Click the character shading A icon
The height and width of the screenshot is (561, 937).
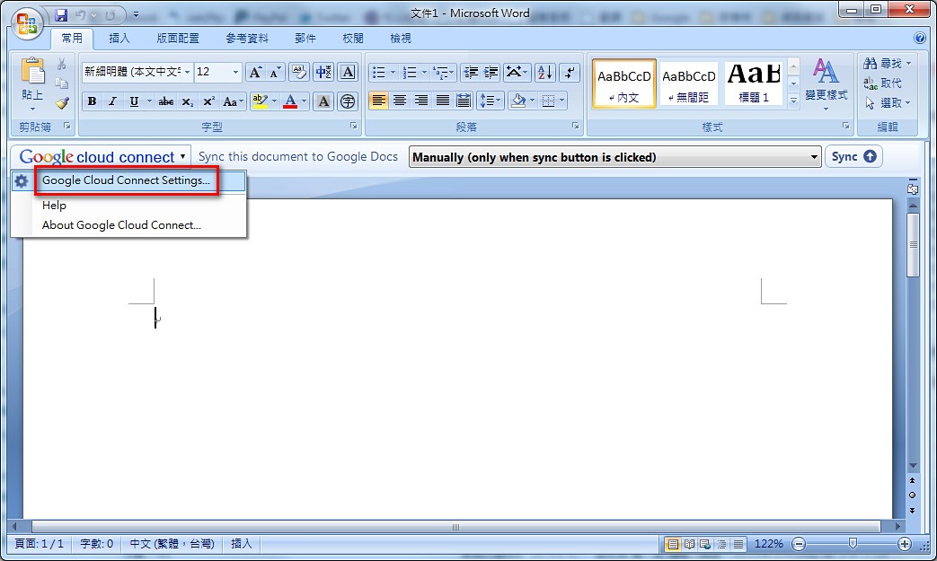pyautogui.click(x=323, y=101)
